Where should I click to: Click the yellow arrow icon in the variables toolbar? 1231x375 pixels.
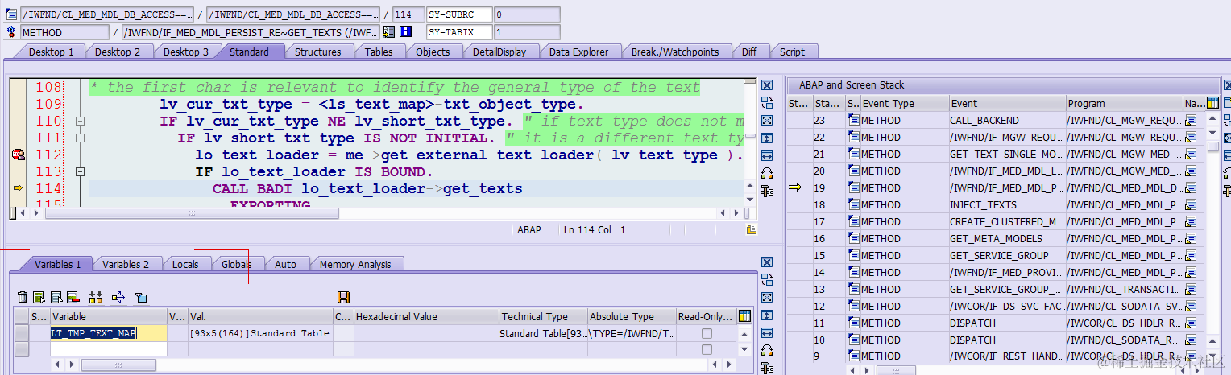(x=118, y=297)
